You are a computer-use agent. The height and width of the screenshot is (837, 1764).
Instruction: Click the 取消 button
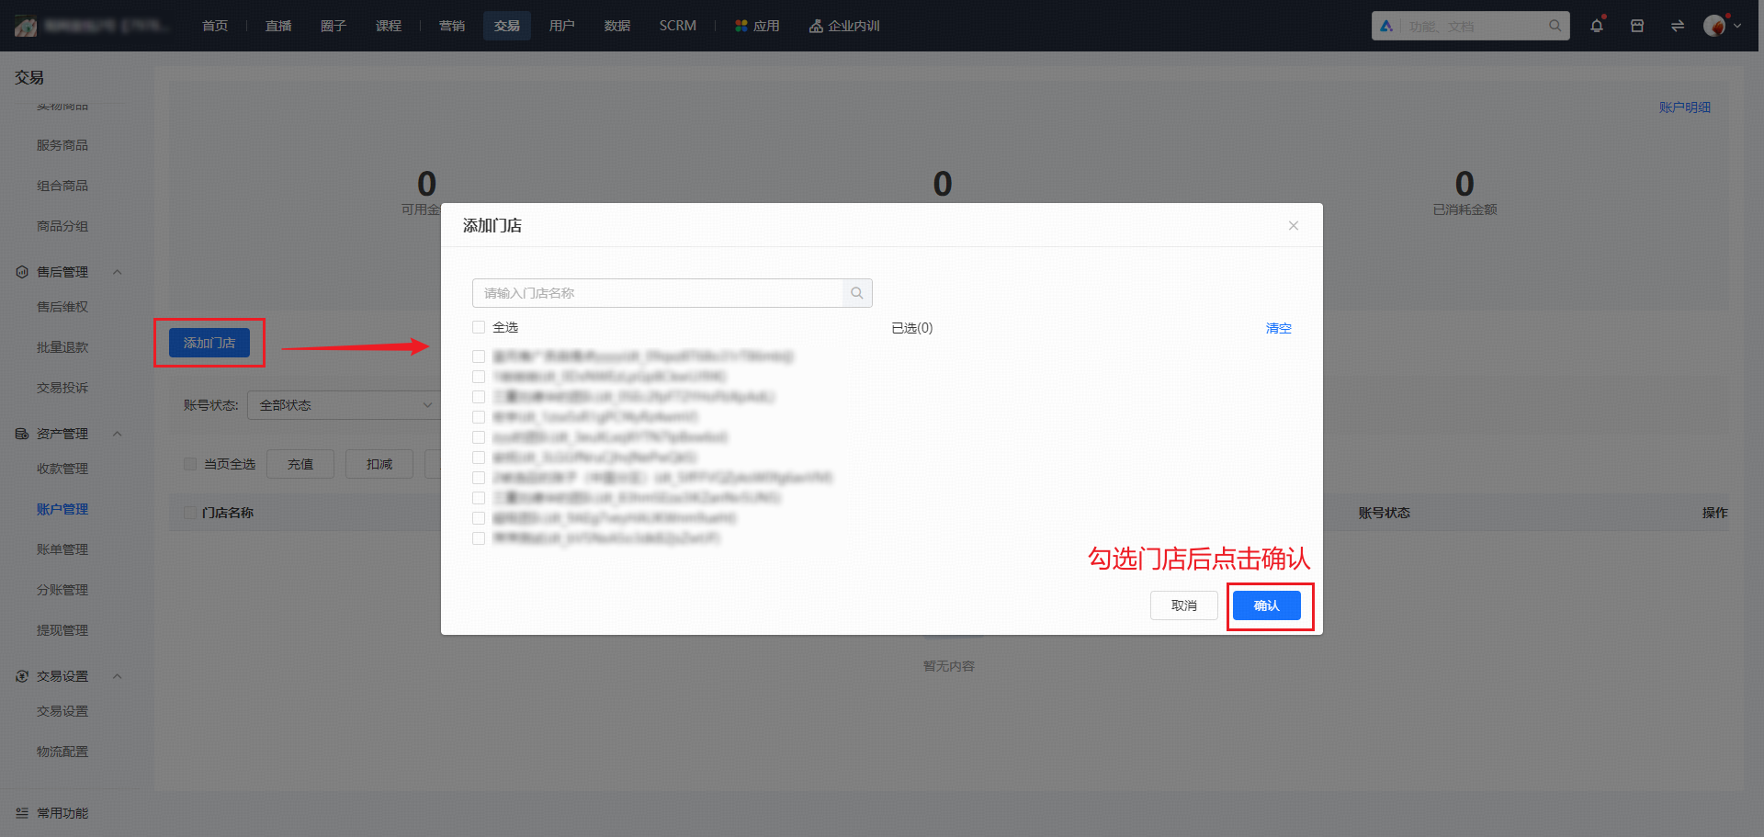[1184, 605]
